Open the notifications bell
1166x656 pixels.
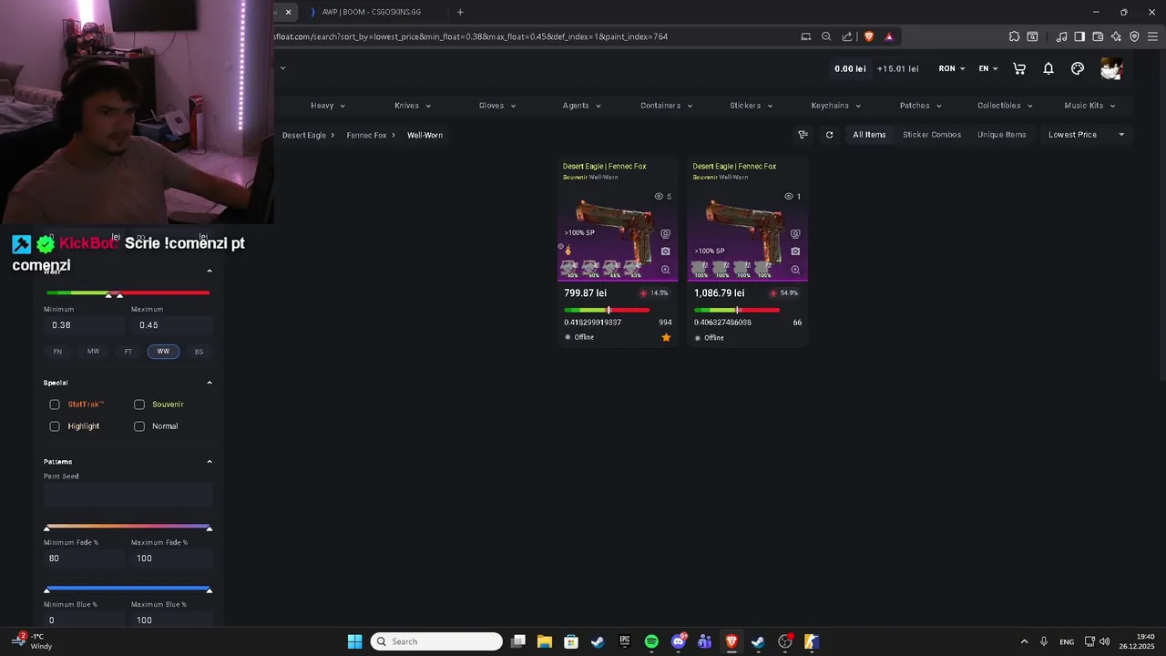1048,68
